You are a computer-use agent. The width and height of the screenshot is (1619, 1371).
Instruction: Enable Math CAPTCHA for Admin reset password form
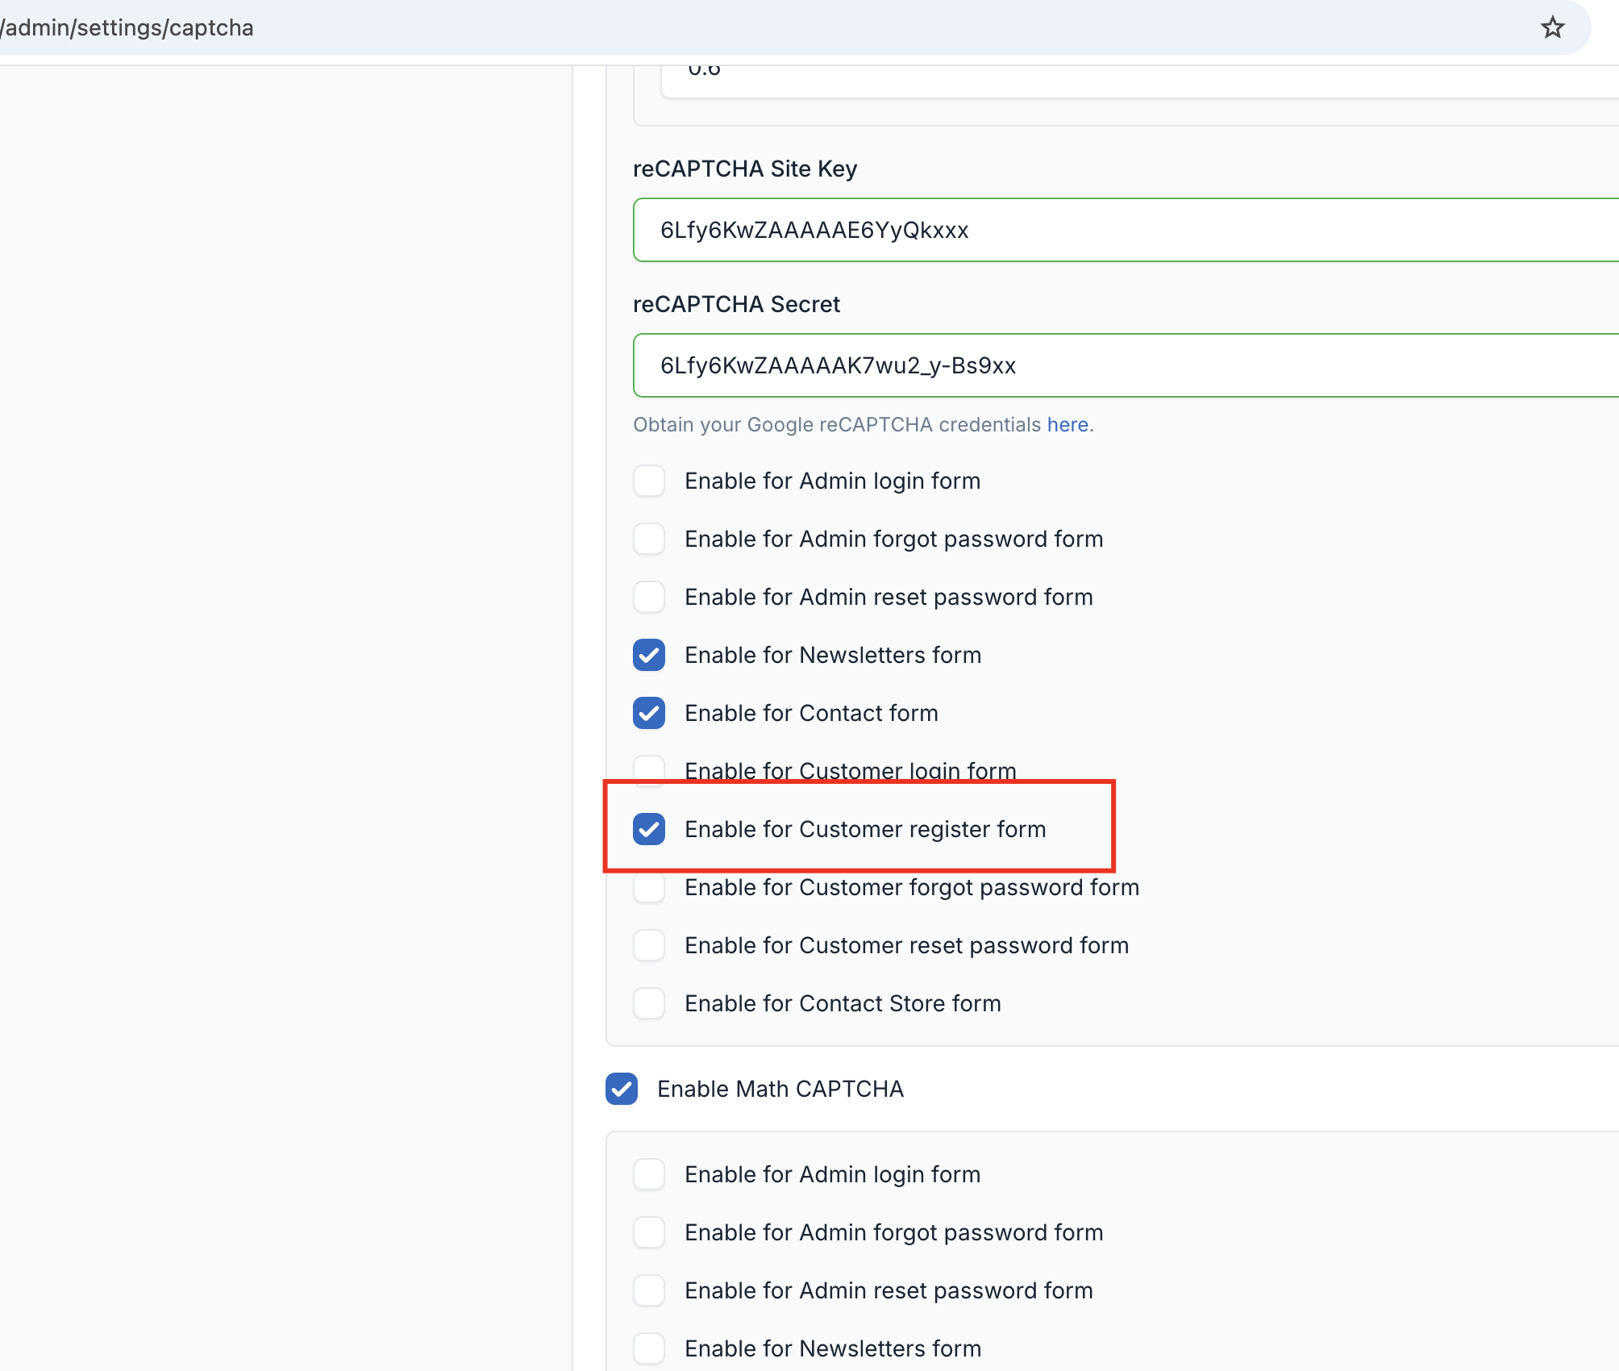649,1290
